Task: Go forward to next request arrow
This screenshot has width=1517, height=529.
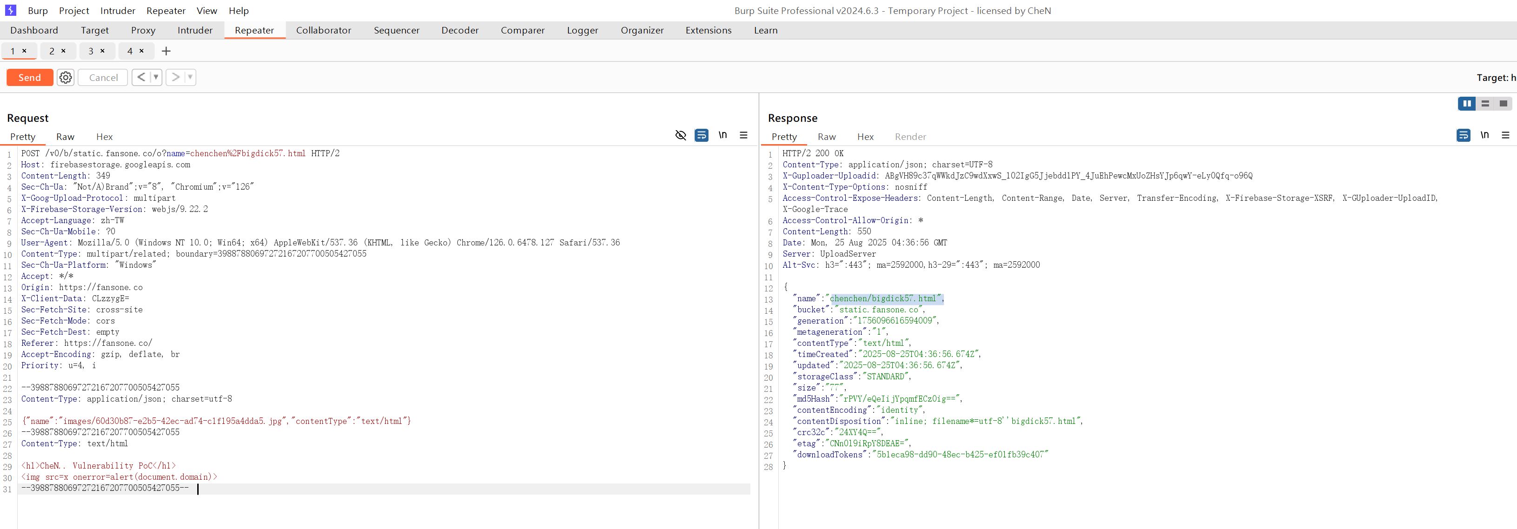Action: point(175,77)
